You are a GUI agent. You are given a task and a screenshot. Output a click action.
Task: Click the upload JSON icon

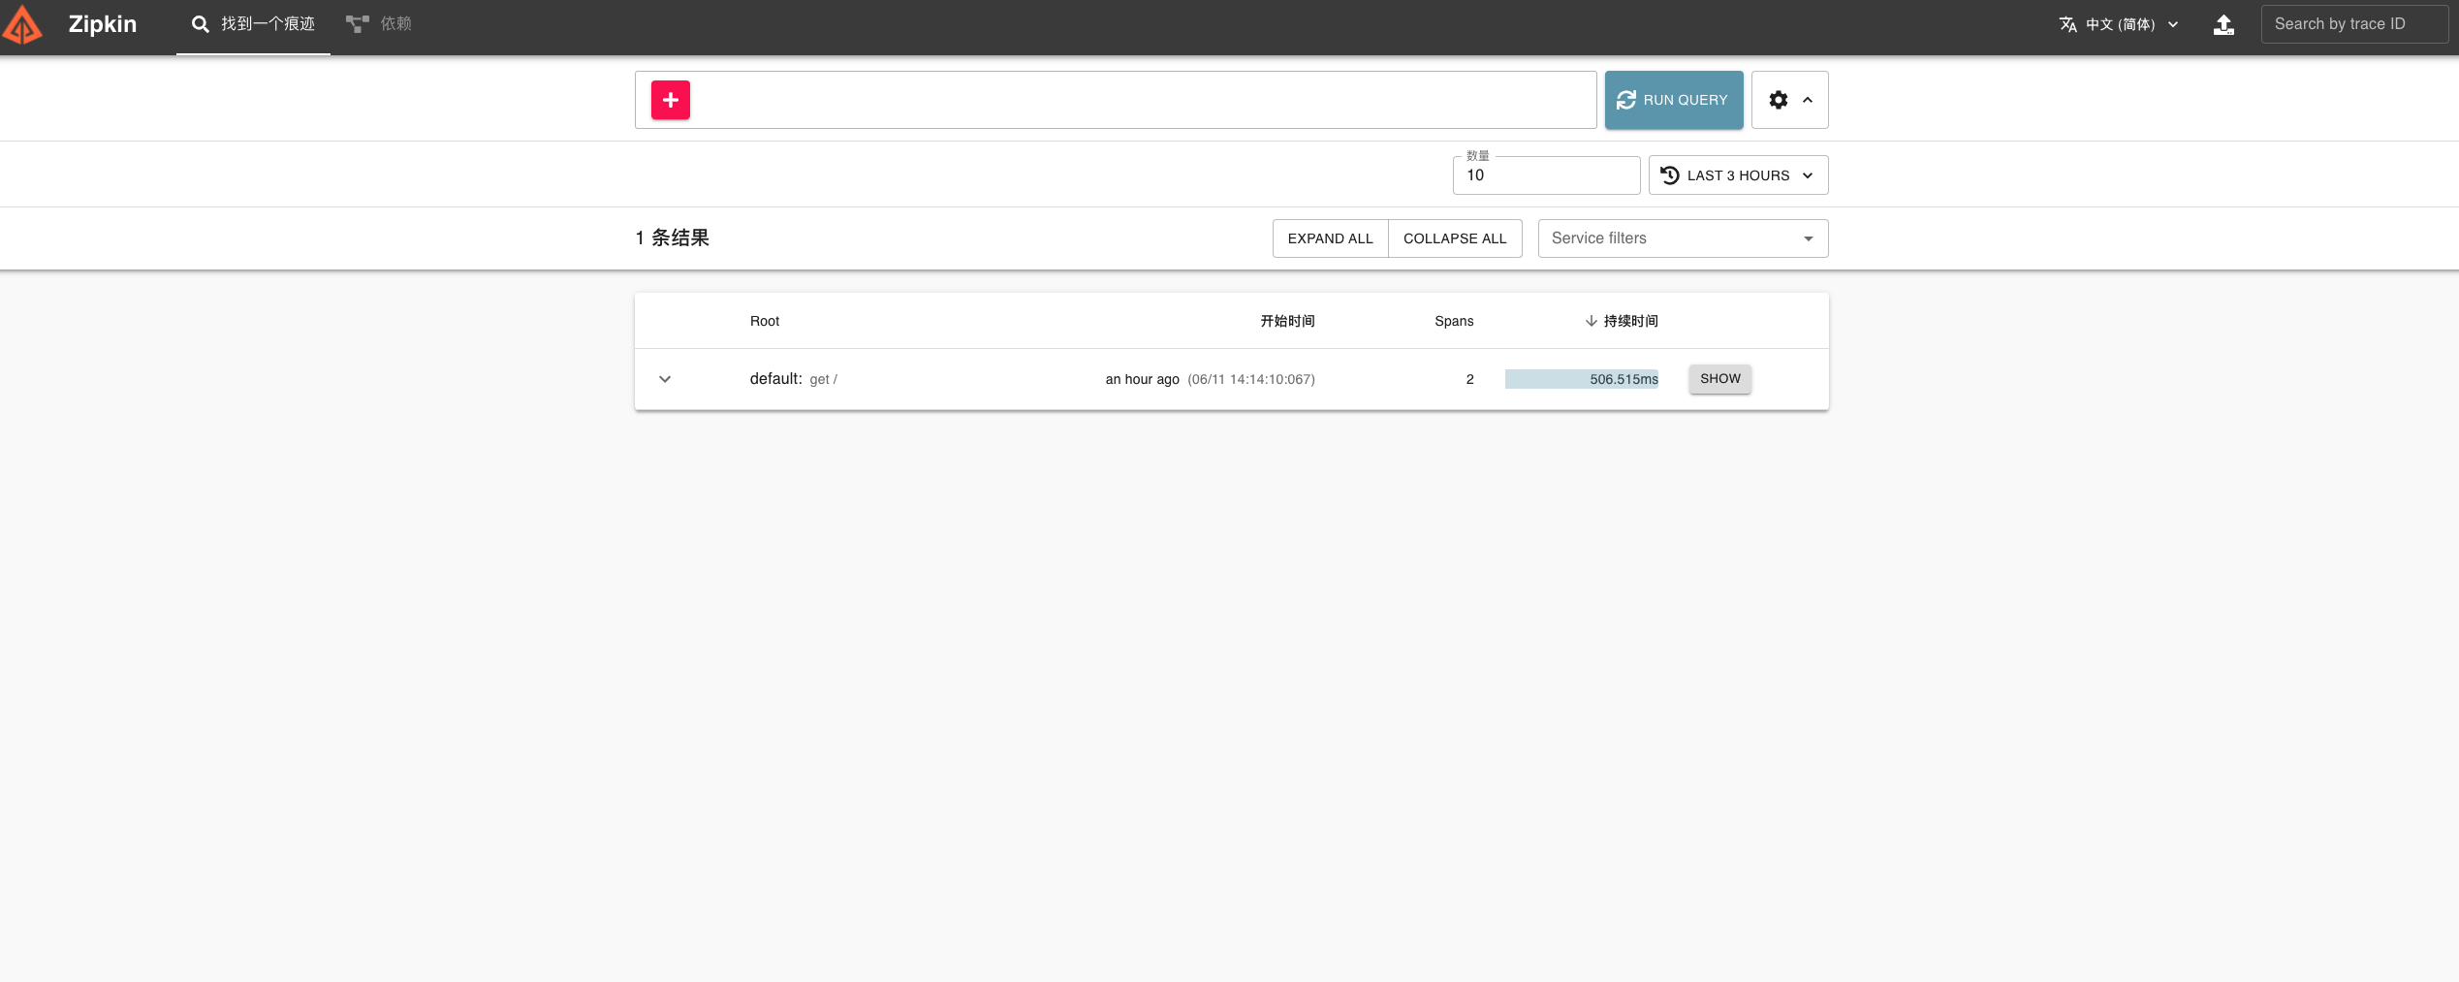[2223, 24]
